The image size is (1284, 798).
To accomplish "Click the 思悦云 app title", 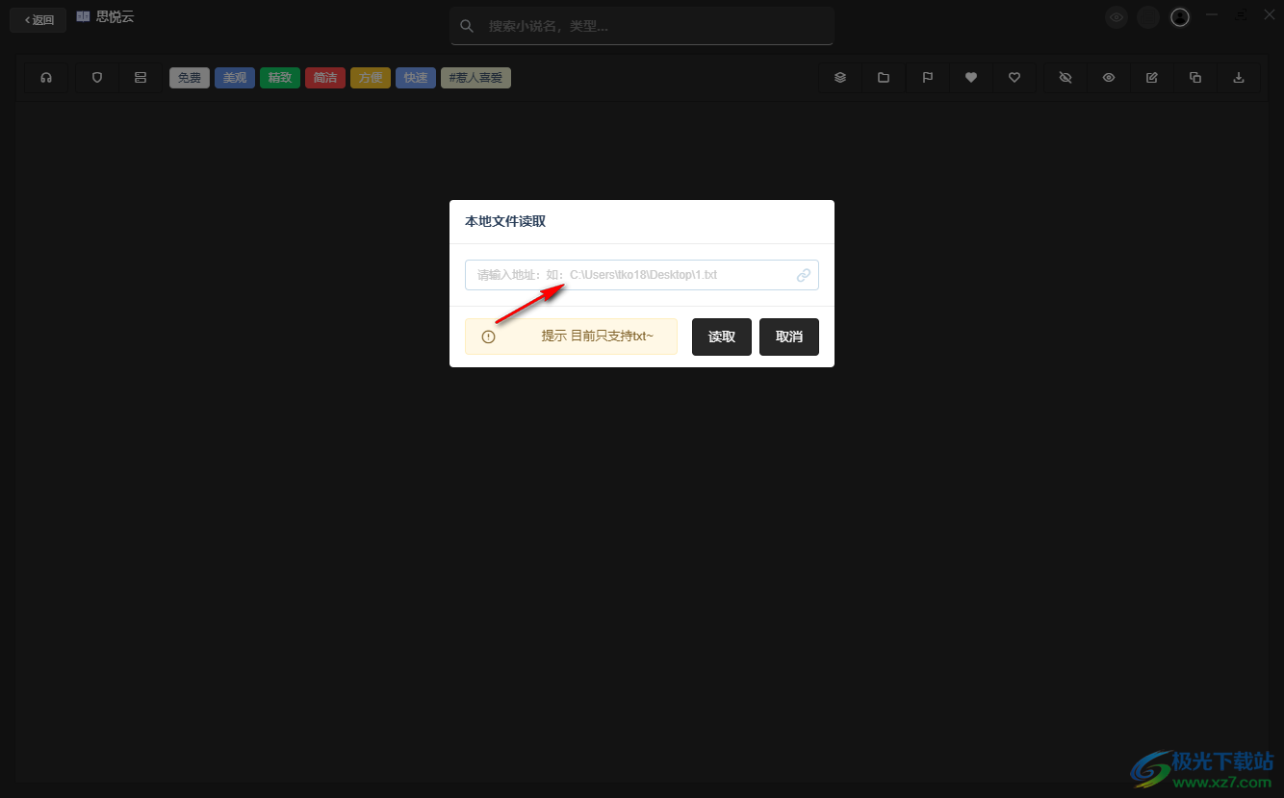I will 115,17.
